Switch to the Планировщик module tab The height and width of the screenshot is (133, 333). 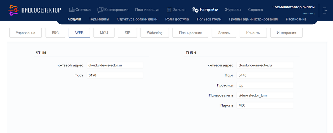point(190,33)
